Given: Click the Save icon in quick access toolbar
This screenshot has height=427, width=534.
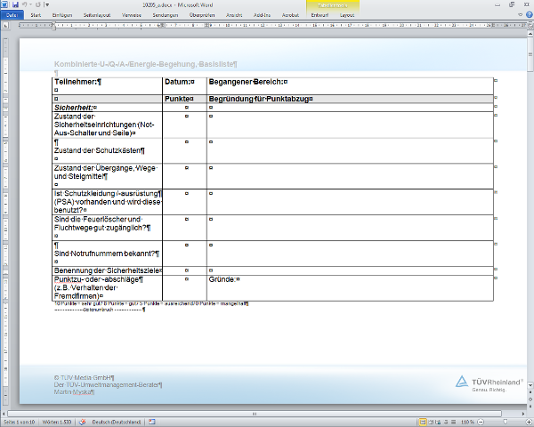Looking at the screenshot, I should click(x=14, y=4).
